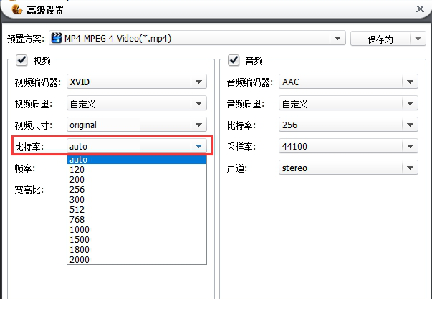This screenshot has width=432, height=310.
Task: Open the audio bitrate 256 dropdown
Action: click(x=409, y=125)
